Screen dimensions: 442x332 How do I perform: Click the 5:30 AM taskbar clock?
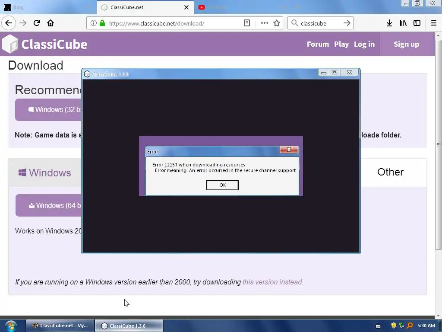426,326
